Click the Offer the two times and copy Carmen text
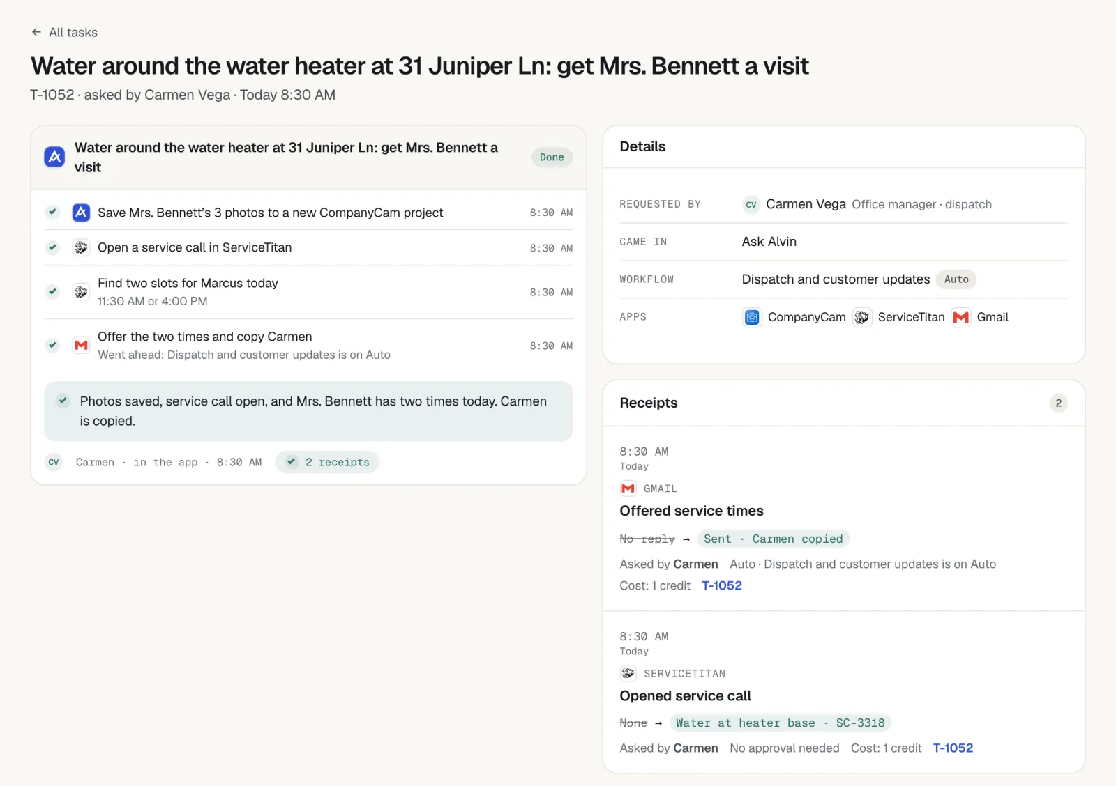1116x786 pixels. click(x=205, y=337)
